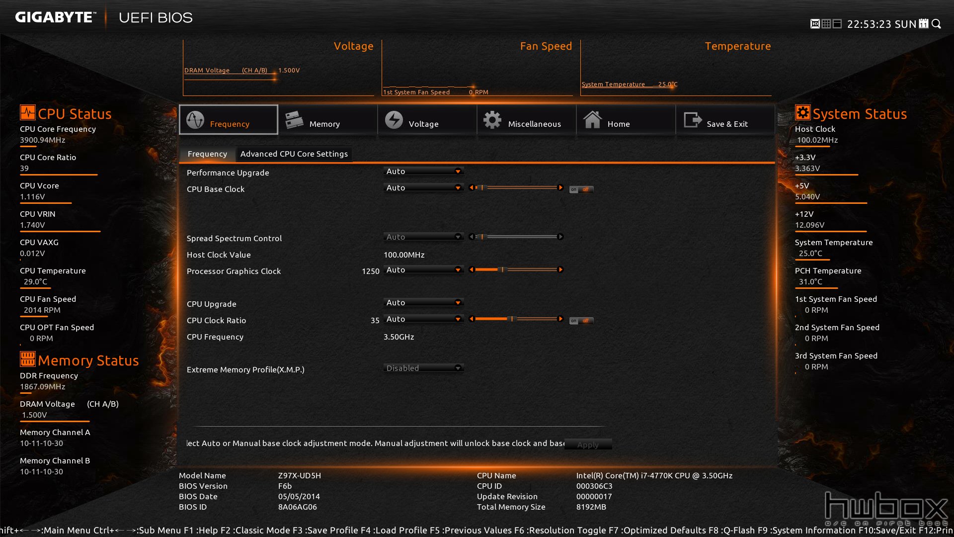Screen dimensions: 954x537
Task: Click Spread Spectrum Control right arrow
Action: click(x=560, y=237)
